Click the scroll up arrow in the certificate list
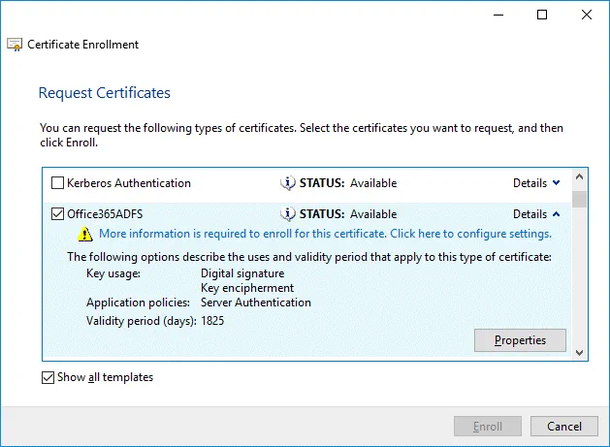Screen dimensions: 610x447 pos(580,177)
